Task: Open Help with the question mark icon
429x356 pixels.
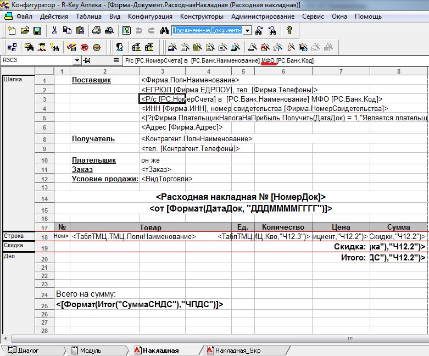Action: tap(289, 31)
